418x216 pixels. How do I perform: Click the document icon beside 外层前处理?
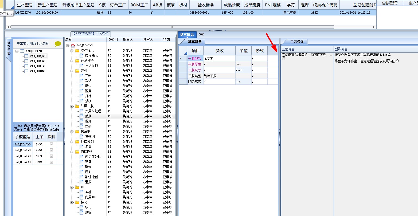[81, 111]
